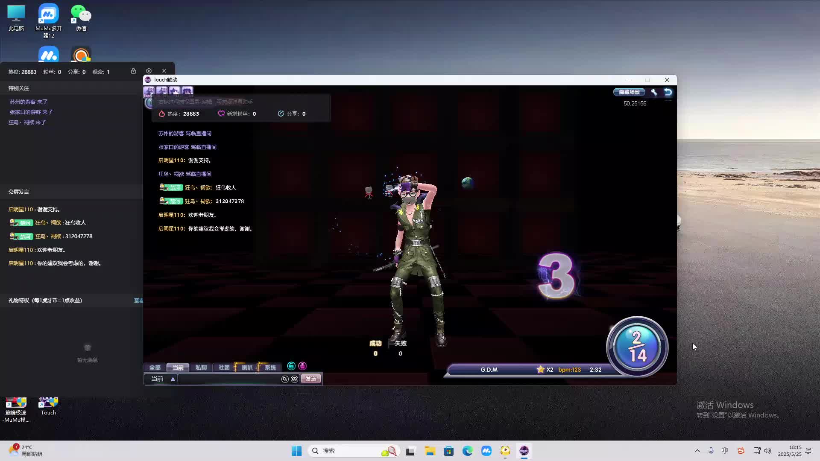The width and height of the screenshot is (820, 461).
Task: Toggle the 隐藏场景 hide scene button
Action: pos(629,92)
